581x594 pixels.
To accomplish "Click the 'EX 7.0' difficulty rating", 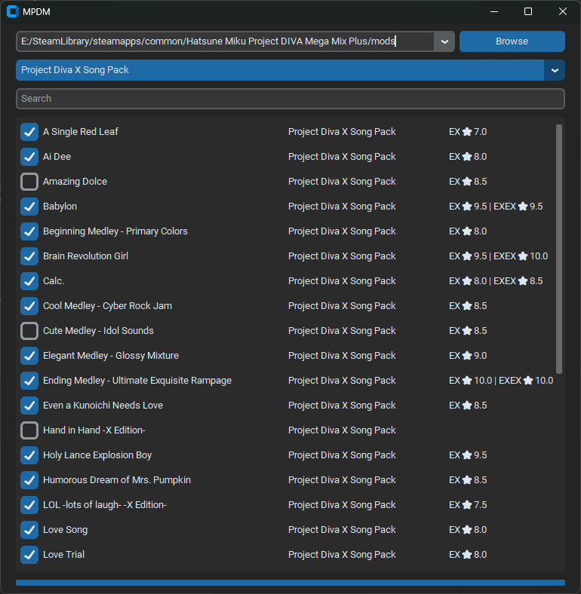I will [468, 131].
